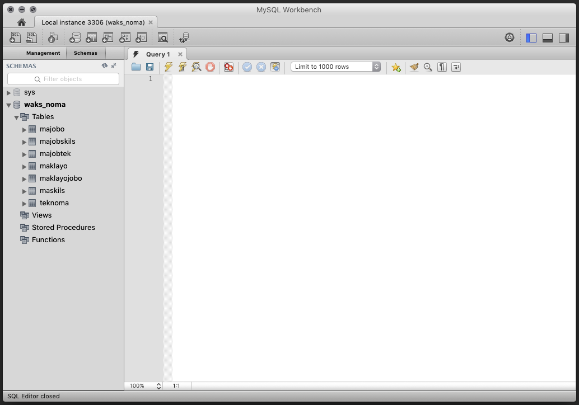This screenshot has height=405, width=579.
Task: Select the Query 1 tab
Action: [158, 54]
